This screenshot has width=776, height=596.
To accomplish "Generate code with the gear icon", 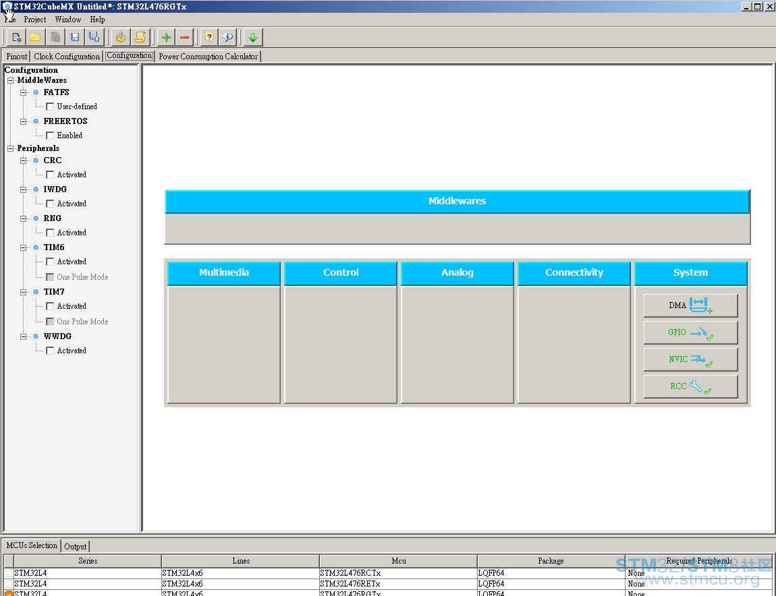I will pyautogui.click(x=121, y=37).
